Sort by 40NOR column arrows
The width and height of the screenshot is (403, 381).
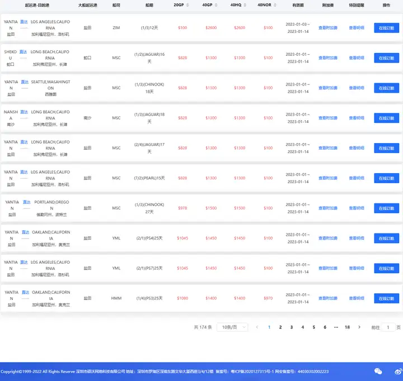click(275, 5)
